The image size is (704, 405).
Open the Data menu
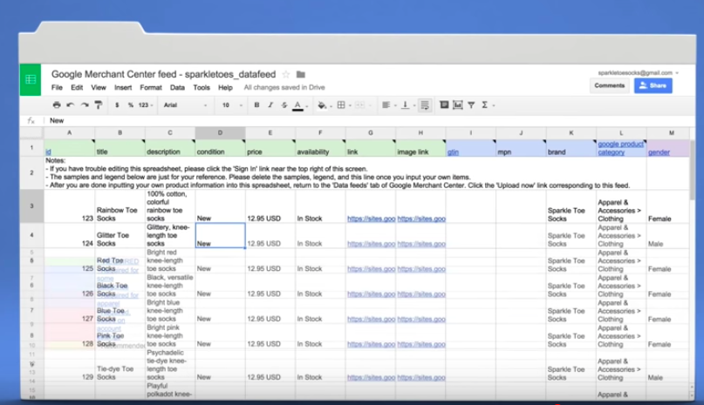[177, 87]
